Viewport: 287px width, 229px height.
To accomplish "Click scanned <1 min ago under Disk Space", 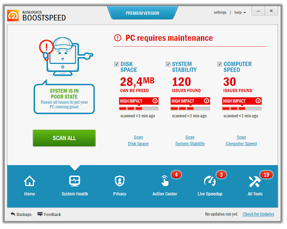I will 138,116.
